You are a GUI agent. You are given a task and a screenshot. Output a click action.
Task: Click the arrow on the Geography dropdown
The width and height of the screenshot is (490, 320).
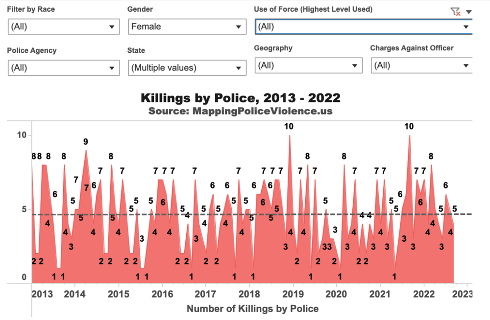[x=355, y=66]
